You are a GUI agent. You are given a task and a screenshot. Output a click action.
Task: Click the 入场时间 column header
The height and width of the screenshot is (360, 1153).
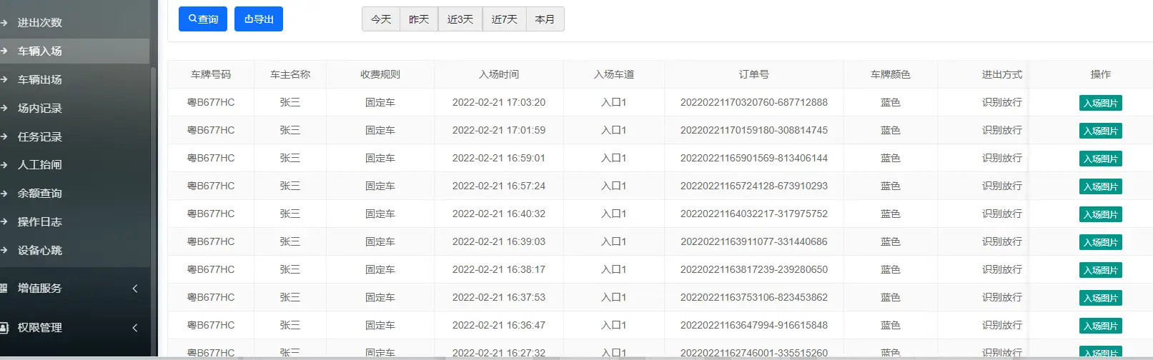tap(499, 74)
